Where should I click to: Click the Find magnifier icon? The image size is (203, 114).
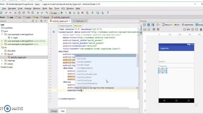coord(29,13)
